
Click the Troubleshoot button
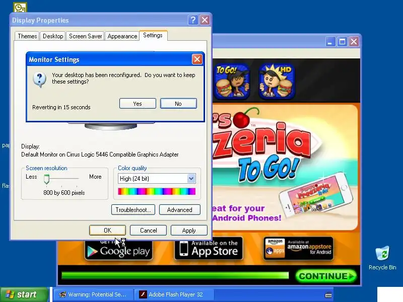(133, 210)
